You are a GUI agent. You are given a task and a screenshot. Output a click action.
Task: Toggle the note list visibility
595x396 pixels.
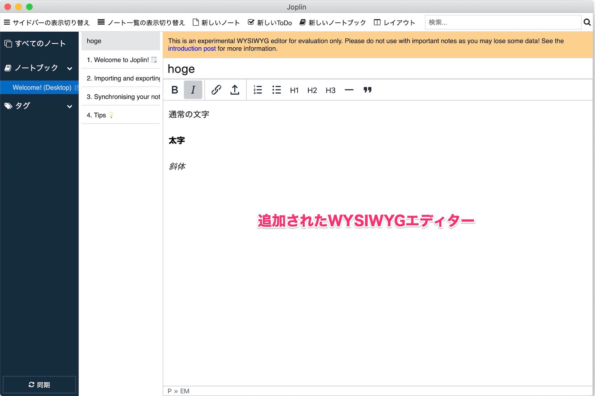(141, 22)
